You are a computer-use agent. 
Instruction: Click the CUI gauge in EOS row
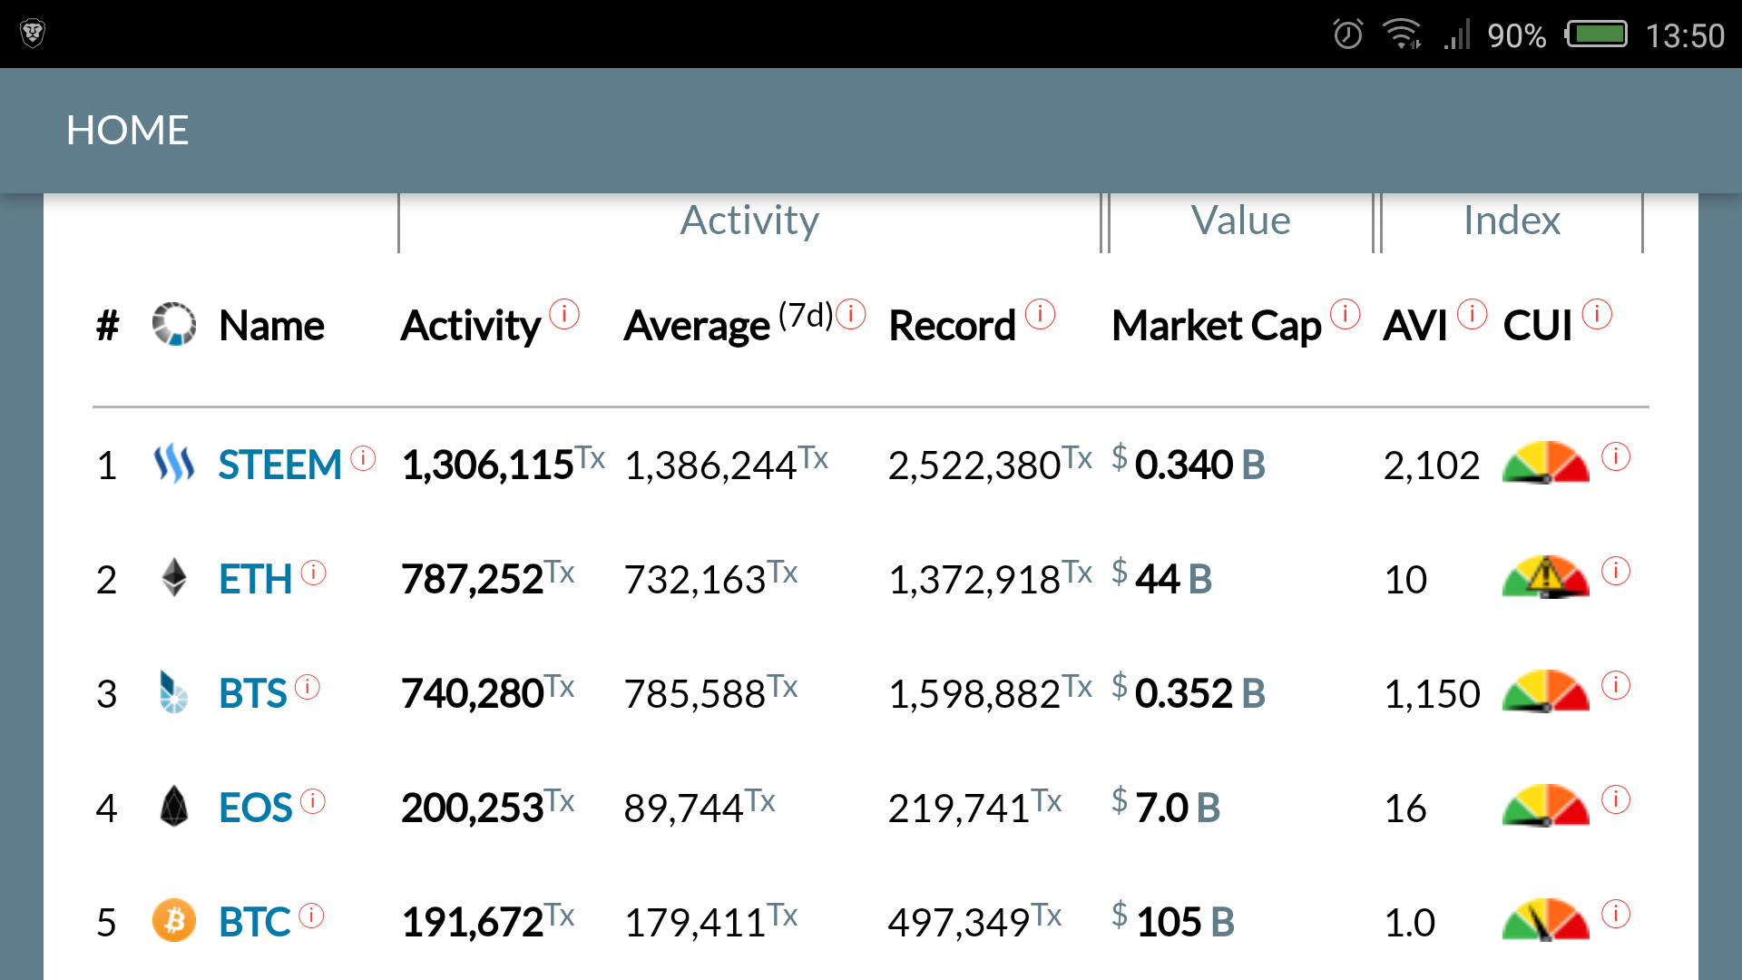pos(1545,805)
